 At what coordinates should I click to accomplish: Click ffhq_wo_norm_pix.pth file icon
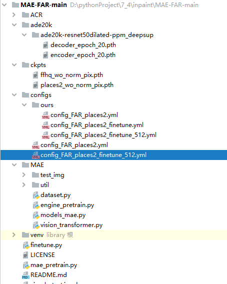(35, 75)
